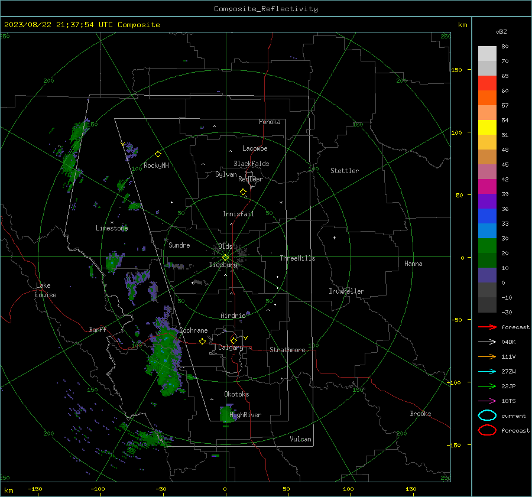Click the Sylvan label on map

pyautogui.click(x=226, y=174)
